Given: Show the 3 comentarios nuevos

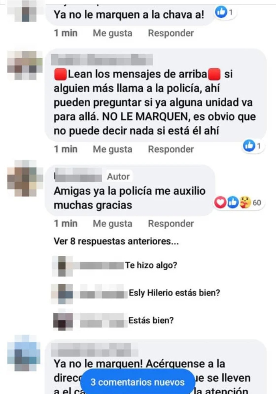Looking at the screenshot, I should click(138, 382).
